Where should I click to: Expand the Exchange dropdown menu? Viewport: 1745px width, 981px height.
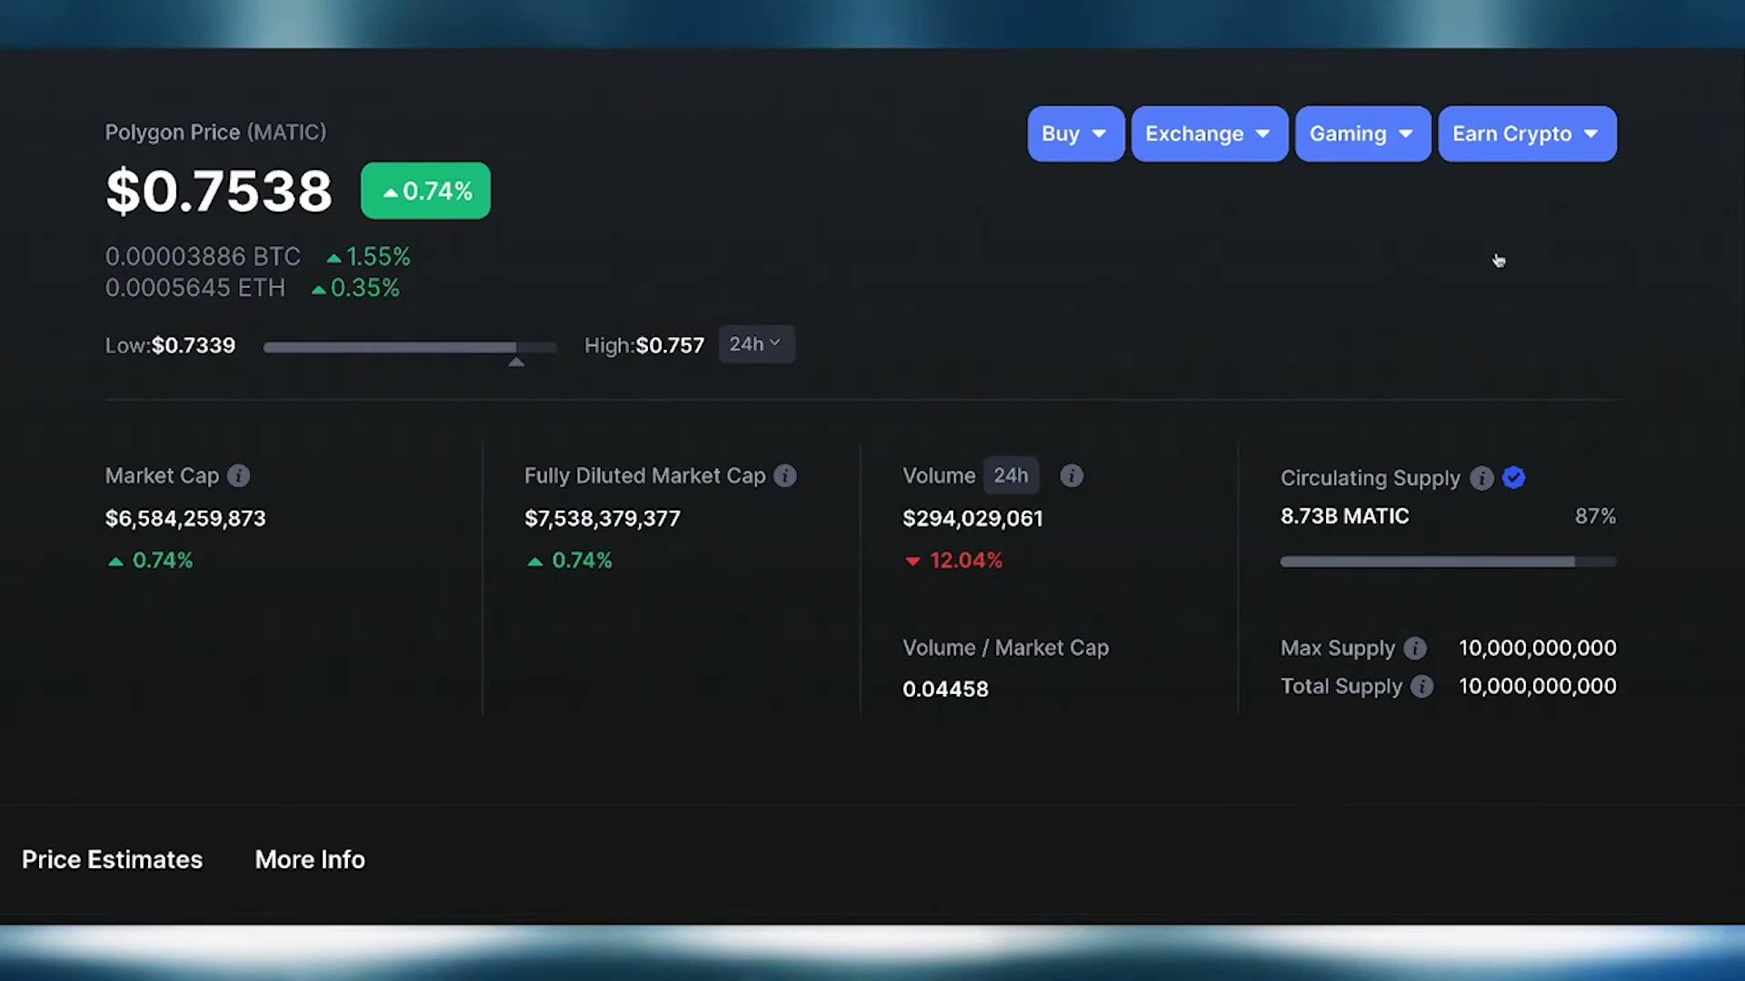[x=1209, y=134]
